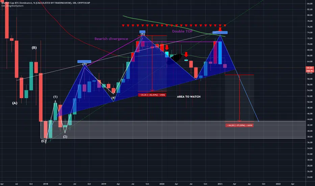The image size is (315, 186).
Task: Click the wave label (C)
Action: [44, 141]
